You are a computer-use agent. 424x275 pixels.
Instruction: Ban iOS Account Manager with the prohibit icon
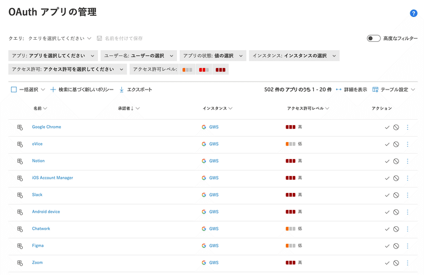396,178
